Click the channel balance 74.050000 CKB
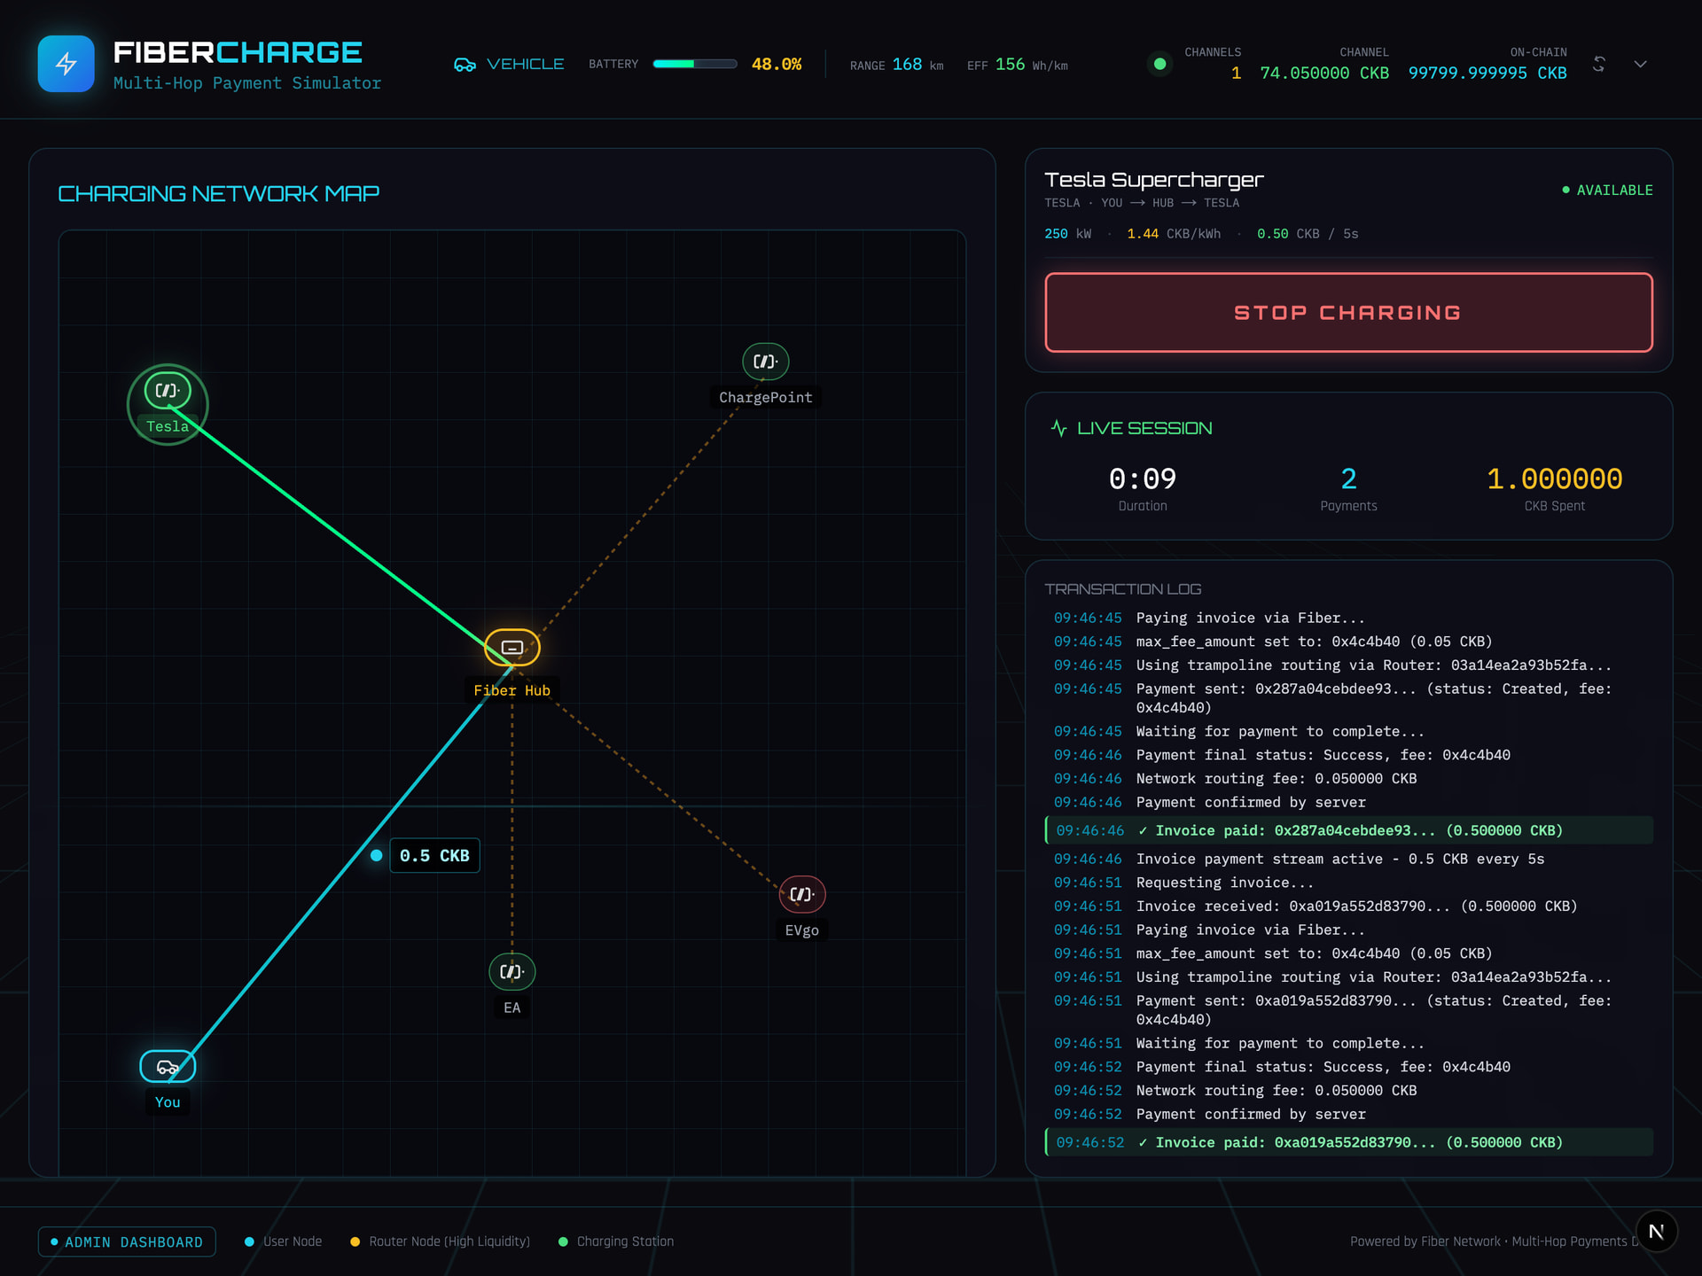This screenshot has height=1276, width=1702. pos(1324,73)
